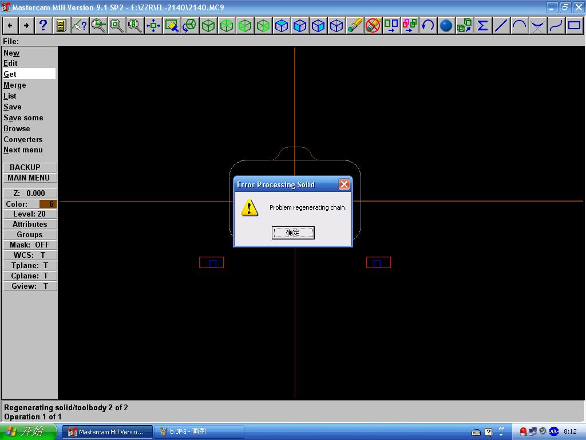Set Gview Isometric with last green cube
Viewport: 586px width, 440px height.
(x=263, y=26)
